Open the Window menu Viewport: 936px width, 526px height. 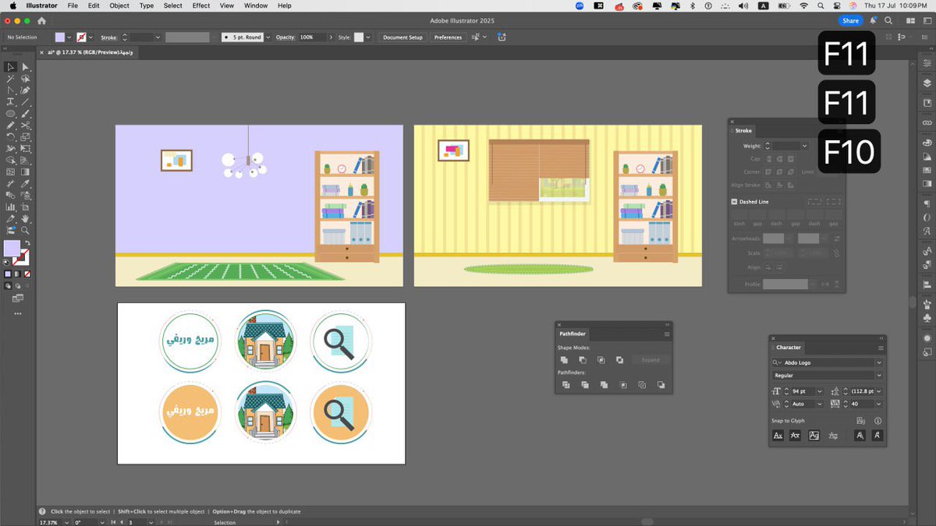coord(256,5)
